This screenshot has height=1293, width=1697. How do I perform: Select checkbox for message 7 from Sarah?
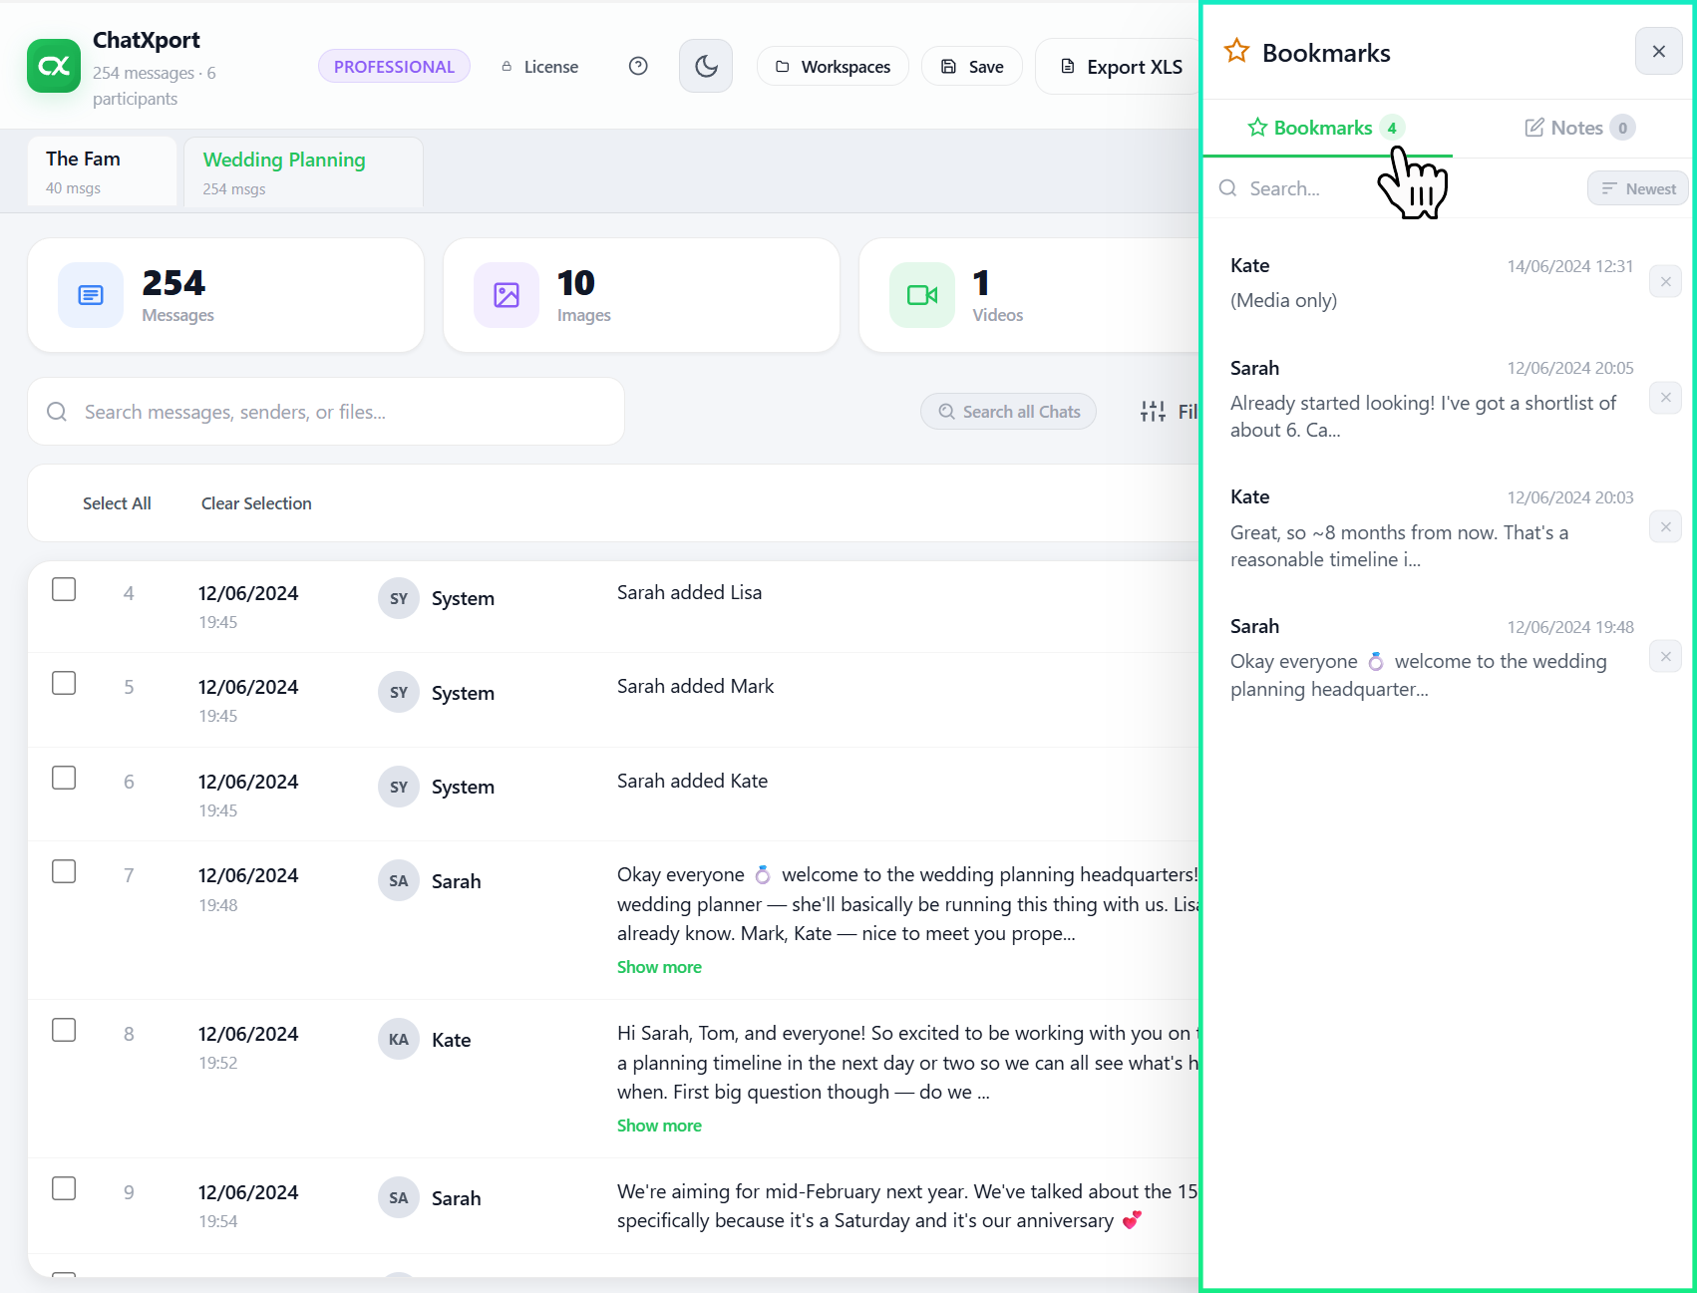pos(64,871)
